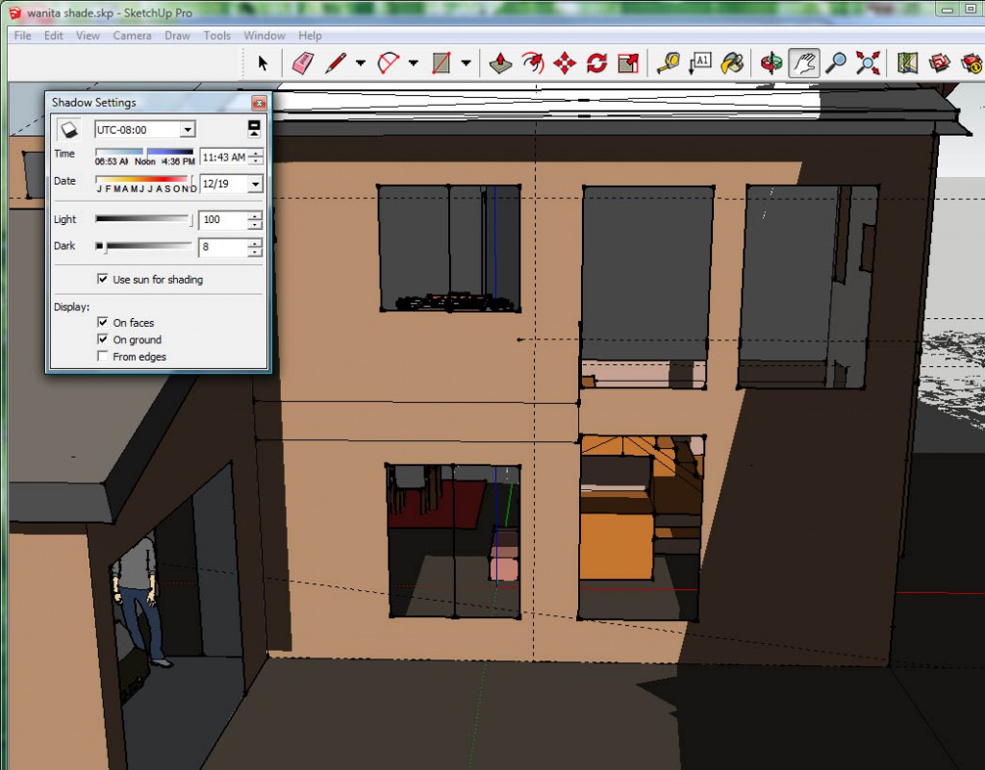Collapse the Shadow Settings details button
Viewport: 985px width, 770px height.
(x=254, y=129)
